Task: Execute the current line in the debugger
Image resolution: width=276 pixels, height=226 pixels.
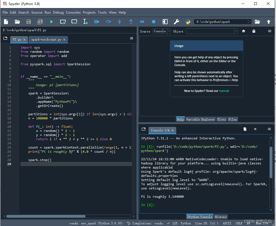Action: click(108, 22)
